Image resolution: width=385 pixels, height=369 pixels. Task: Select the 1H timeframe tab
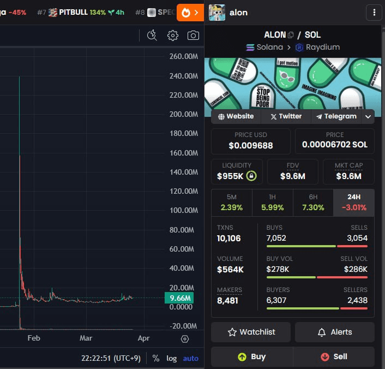tap(272, 203)
